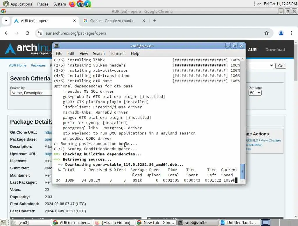
Task: View site information icon in address bar
Action: 40,33
